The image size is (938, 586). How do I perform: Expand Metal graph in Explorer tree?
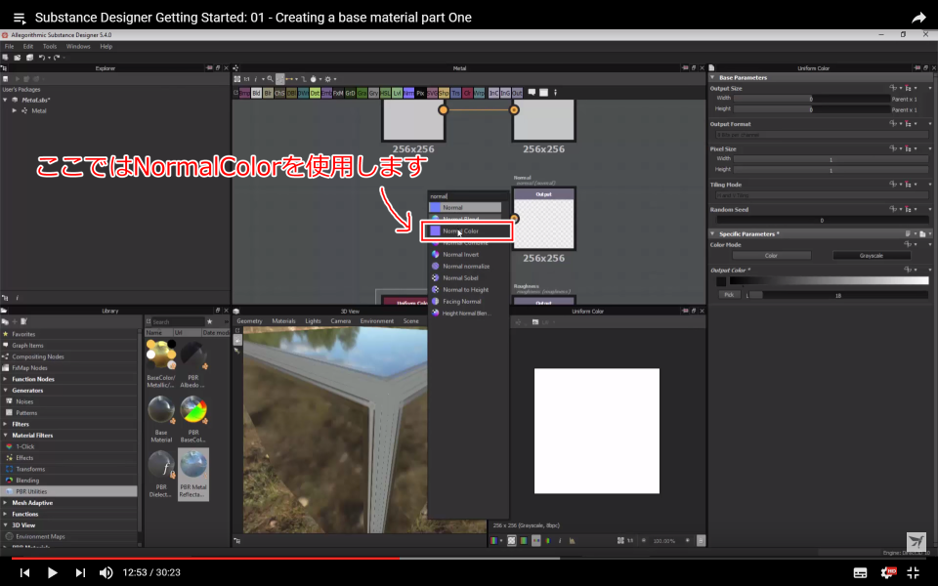click(x=15, y=110)
